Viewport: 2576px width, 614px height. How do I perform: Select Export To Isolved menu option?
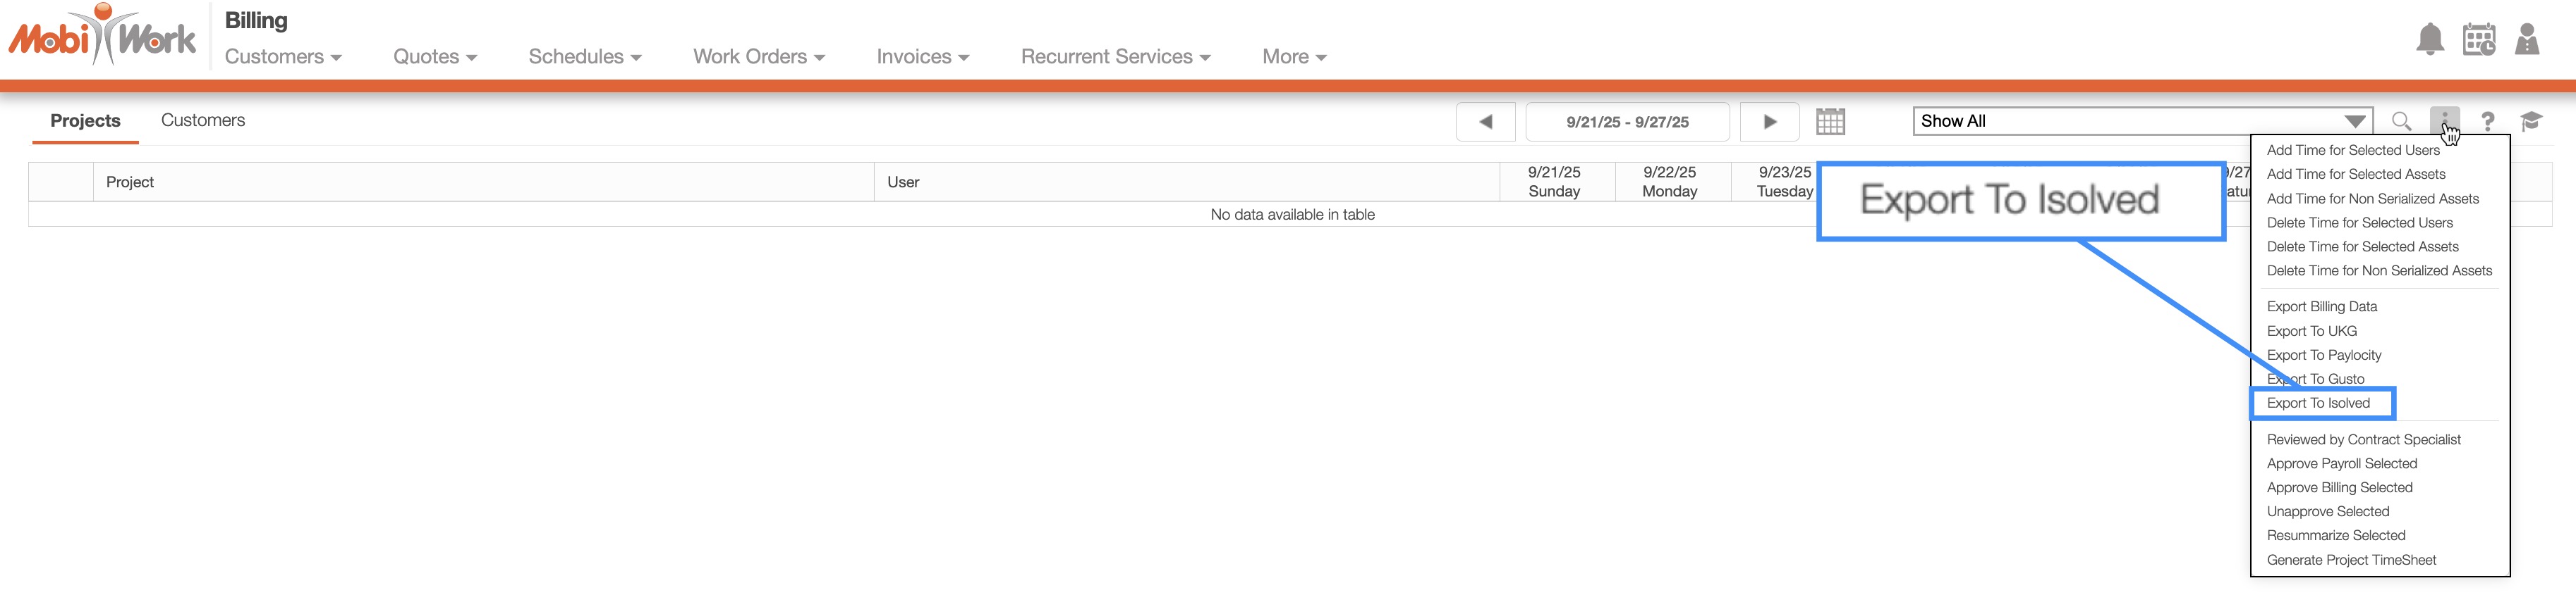click(2317, 403)
